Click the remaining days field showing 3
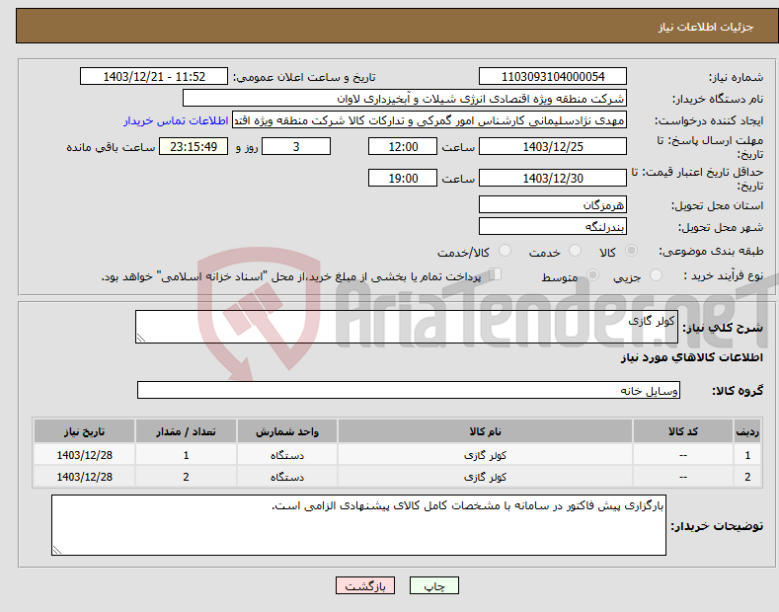Image resolution: width=779 pixels, height=612 pixels. tap(296, 146)
